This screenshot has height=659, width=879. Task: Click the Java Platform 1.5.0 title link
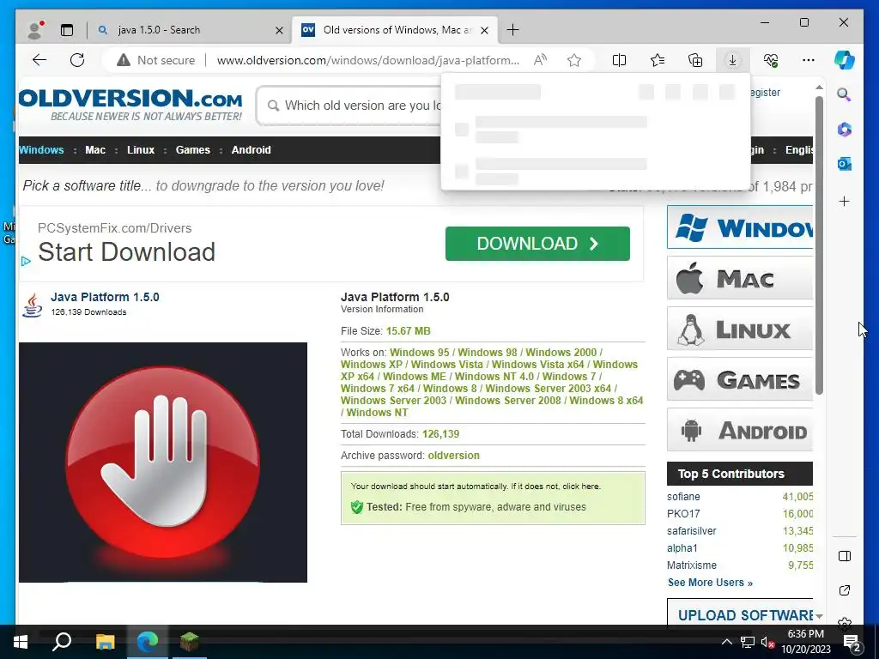[x=105, y=297]
